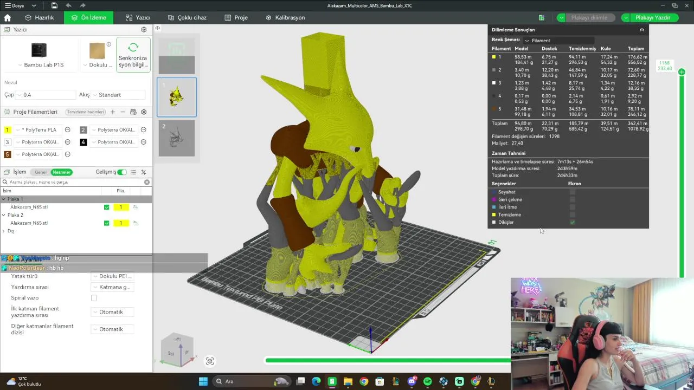Open Renk Şeması Filament dropdown
The height and width of the screenshot is (390, 694).
click(558, 40)
